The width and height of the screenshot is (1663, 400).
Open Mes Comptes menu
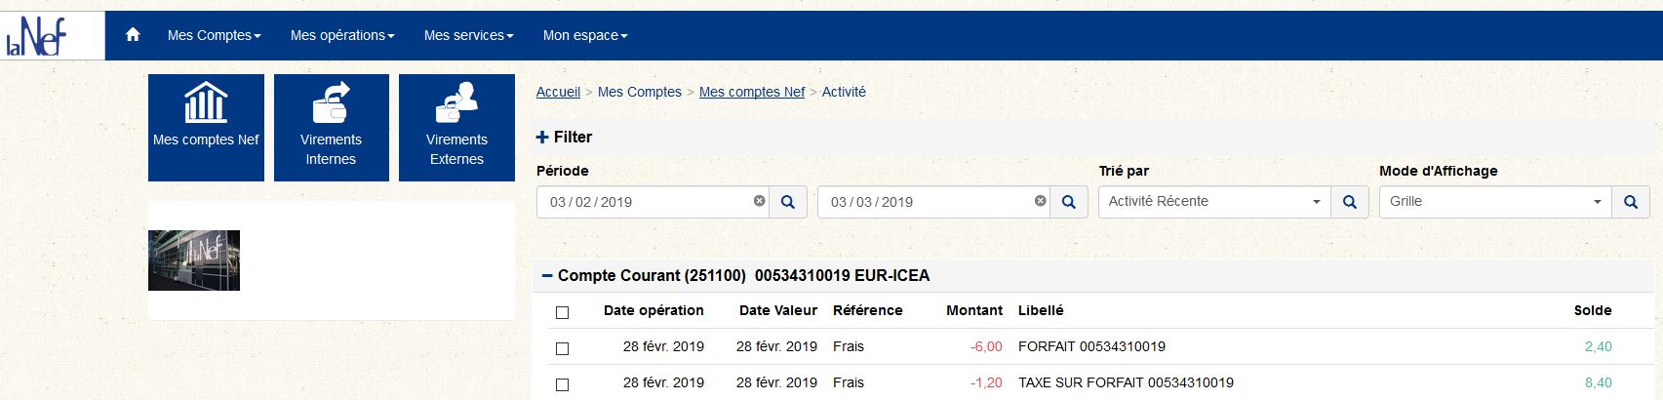(214, 35)
